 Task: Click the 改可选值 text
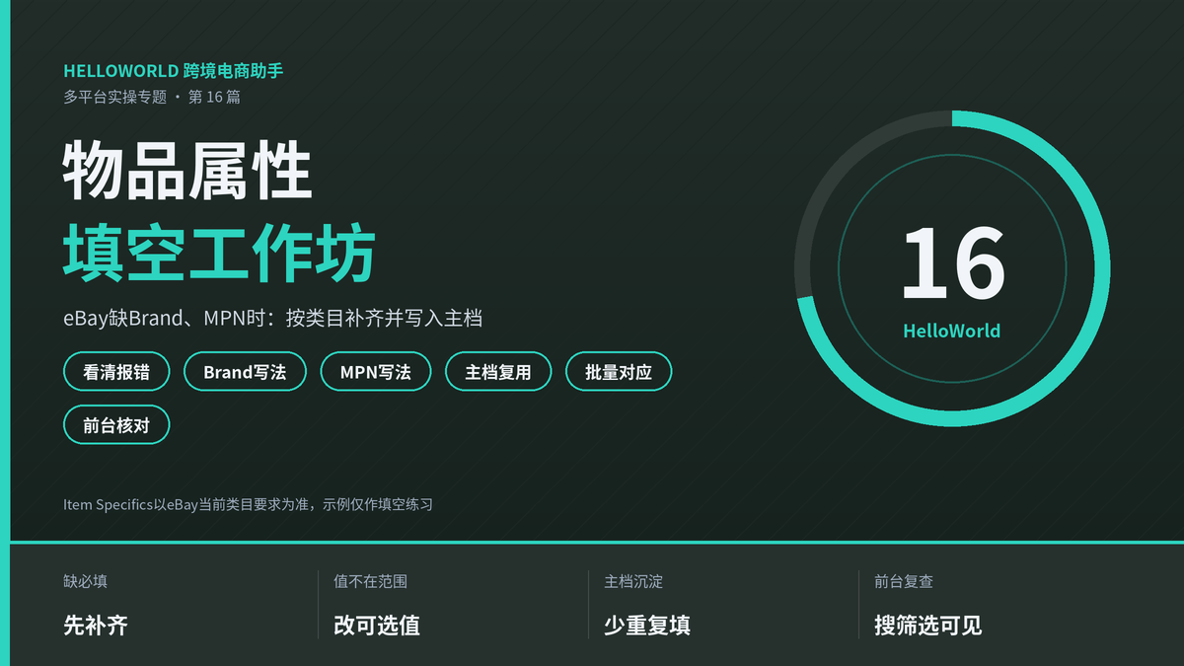(x=377, y=626)
